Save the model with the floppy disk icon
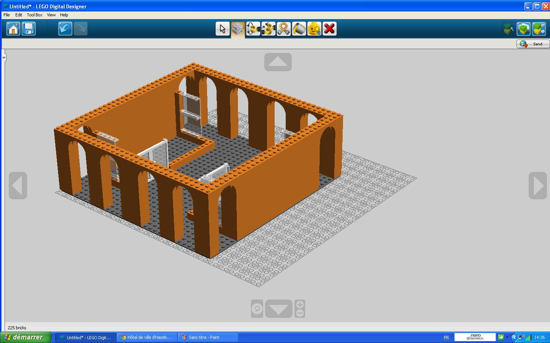This screenshot has width=550, height=343. point(29,29)
